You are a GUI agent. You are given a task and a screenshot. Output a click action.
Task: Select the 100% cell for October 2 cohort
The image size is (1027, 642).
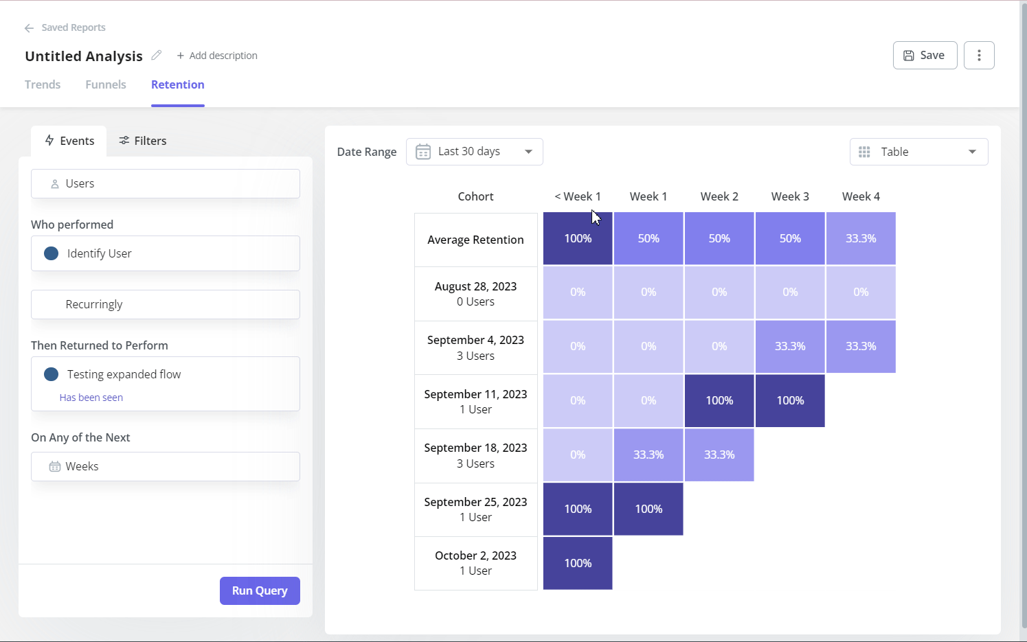[x=577, y=563]
